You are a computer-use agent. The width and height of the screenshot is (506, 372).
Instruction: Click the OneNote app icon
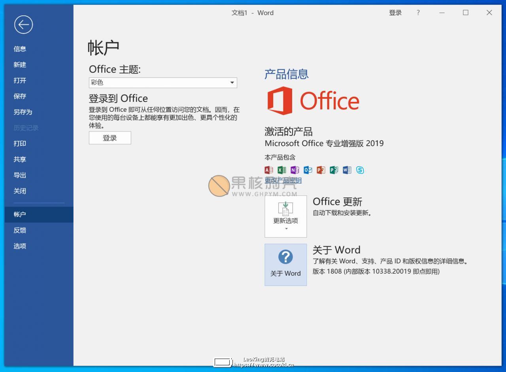[x=295, y=170]
